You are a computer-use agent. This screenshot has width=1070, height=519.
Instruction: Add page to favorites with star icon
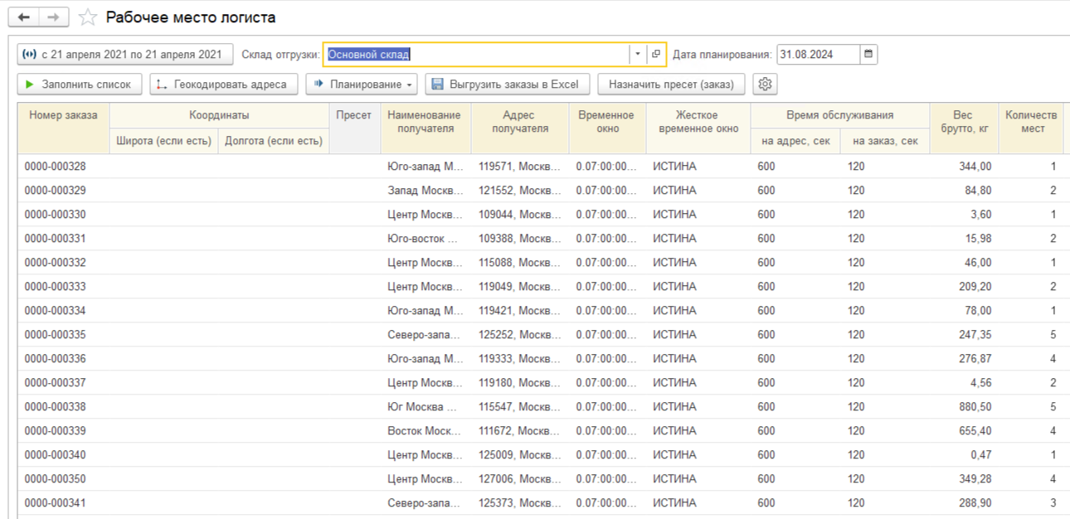pyautogui.click(x=87, y=17)
